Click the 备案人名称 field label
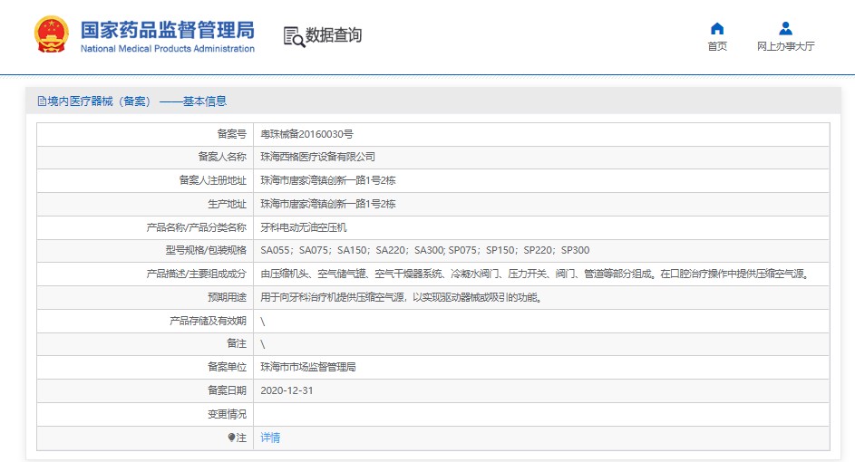The height and width of the screenshot is (462, 855). (x=222, y=157)
